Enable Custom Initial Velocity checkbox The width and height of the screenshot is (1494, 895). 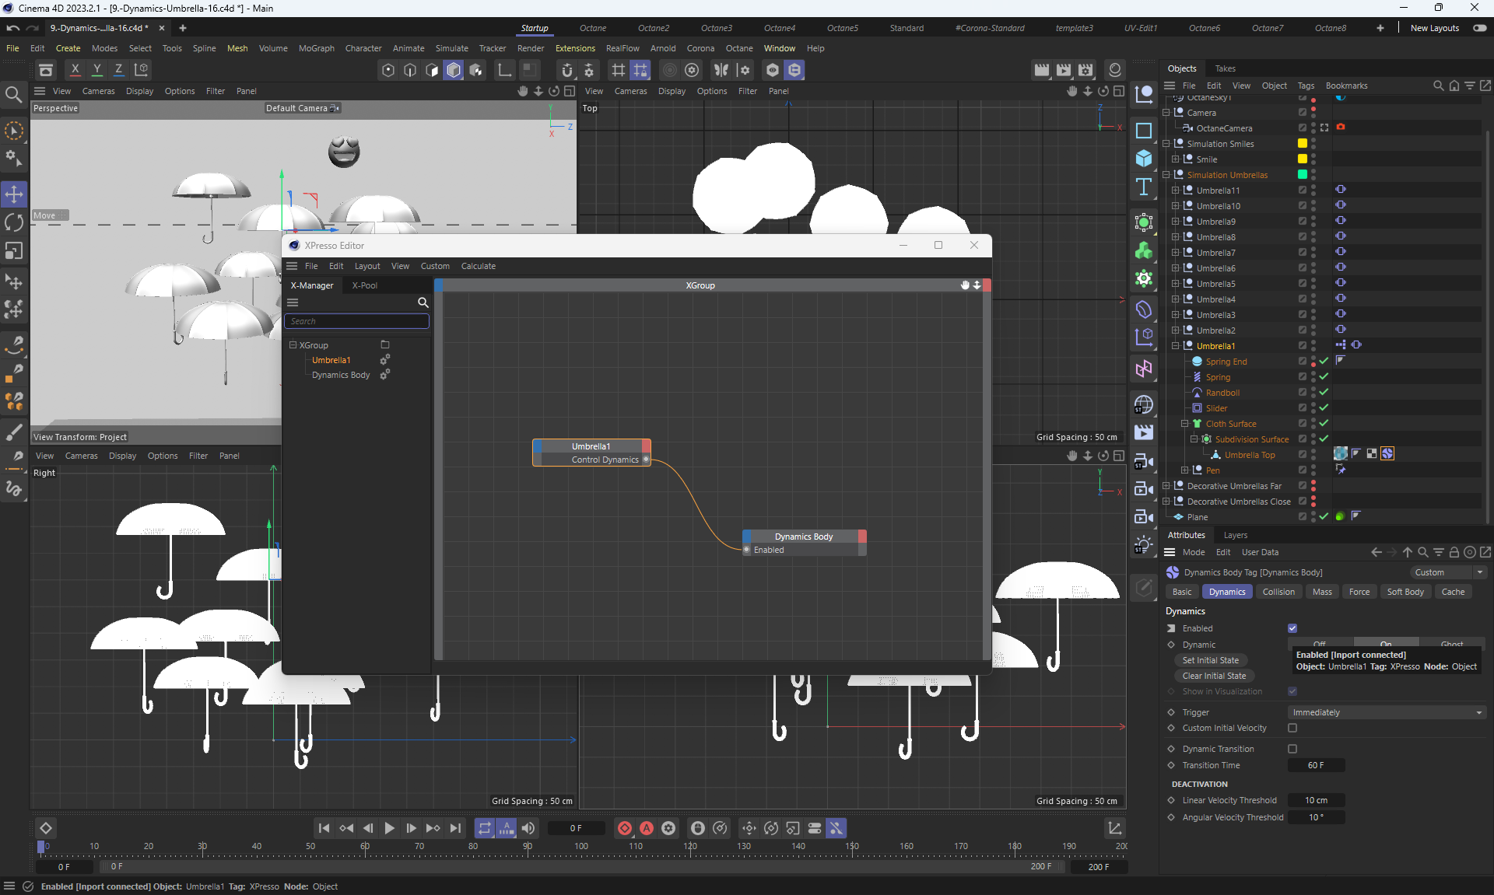pyautogui.click(x=1292, y=728)
